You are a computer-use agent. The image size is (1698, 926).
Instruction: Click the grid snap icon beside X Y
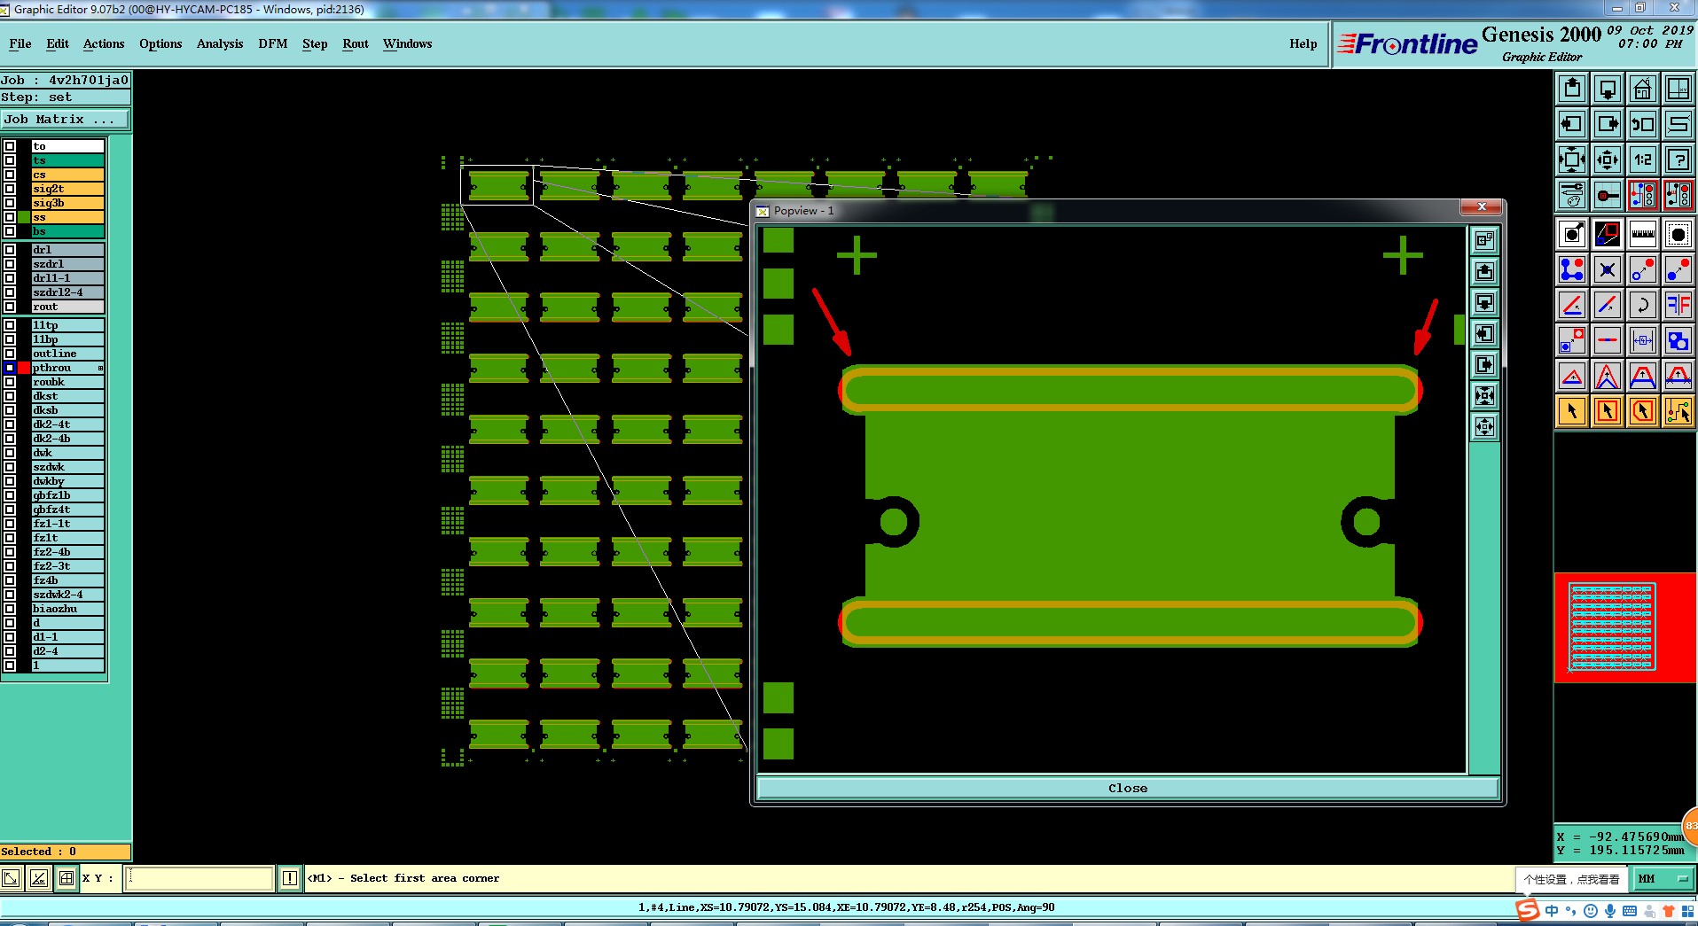[66, 878]
